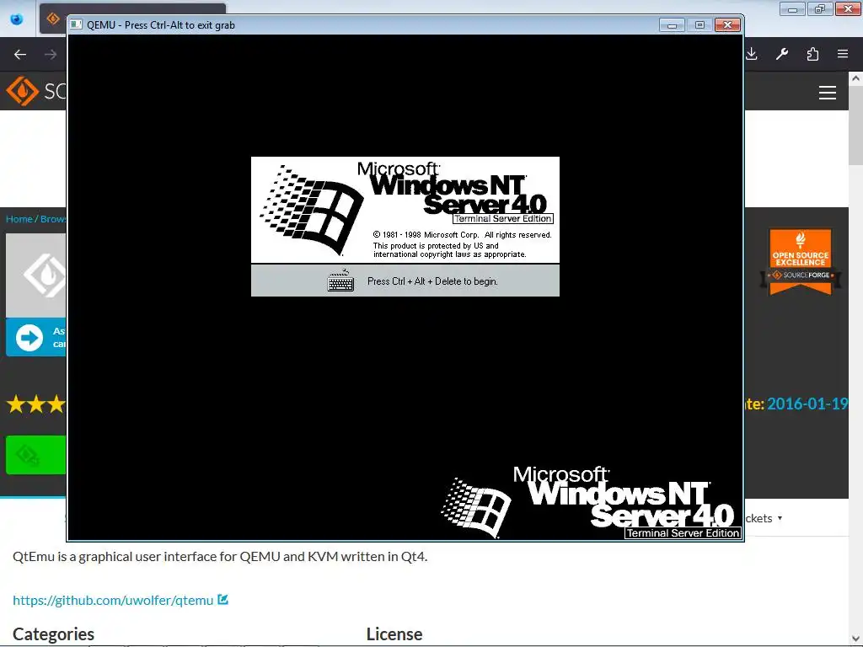The height and width of the screenshot is (647, 863).
Task: Click the Windows NT Server logon banner
Action: coord(405,210)
